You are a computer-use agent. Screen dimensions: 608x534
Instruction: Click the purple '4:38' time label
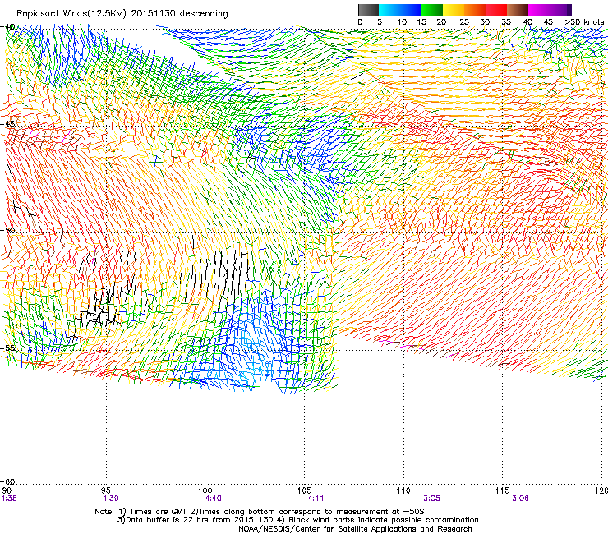8,499
